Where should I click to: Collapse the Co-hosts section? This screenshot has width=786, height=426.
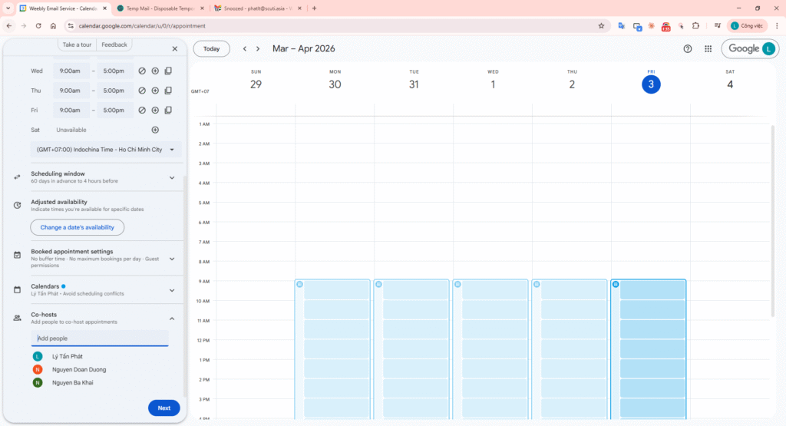coord(172,319)
